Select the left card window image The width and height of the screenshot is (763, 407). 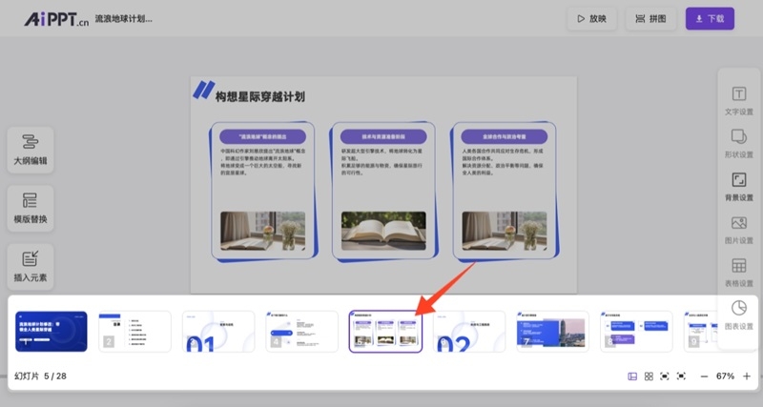pyautogui.click(x=263, y=231)
